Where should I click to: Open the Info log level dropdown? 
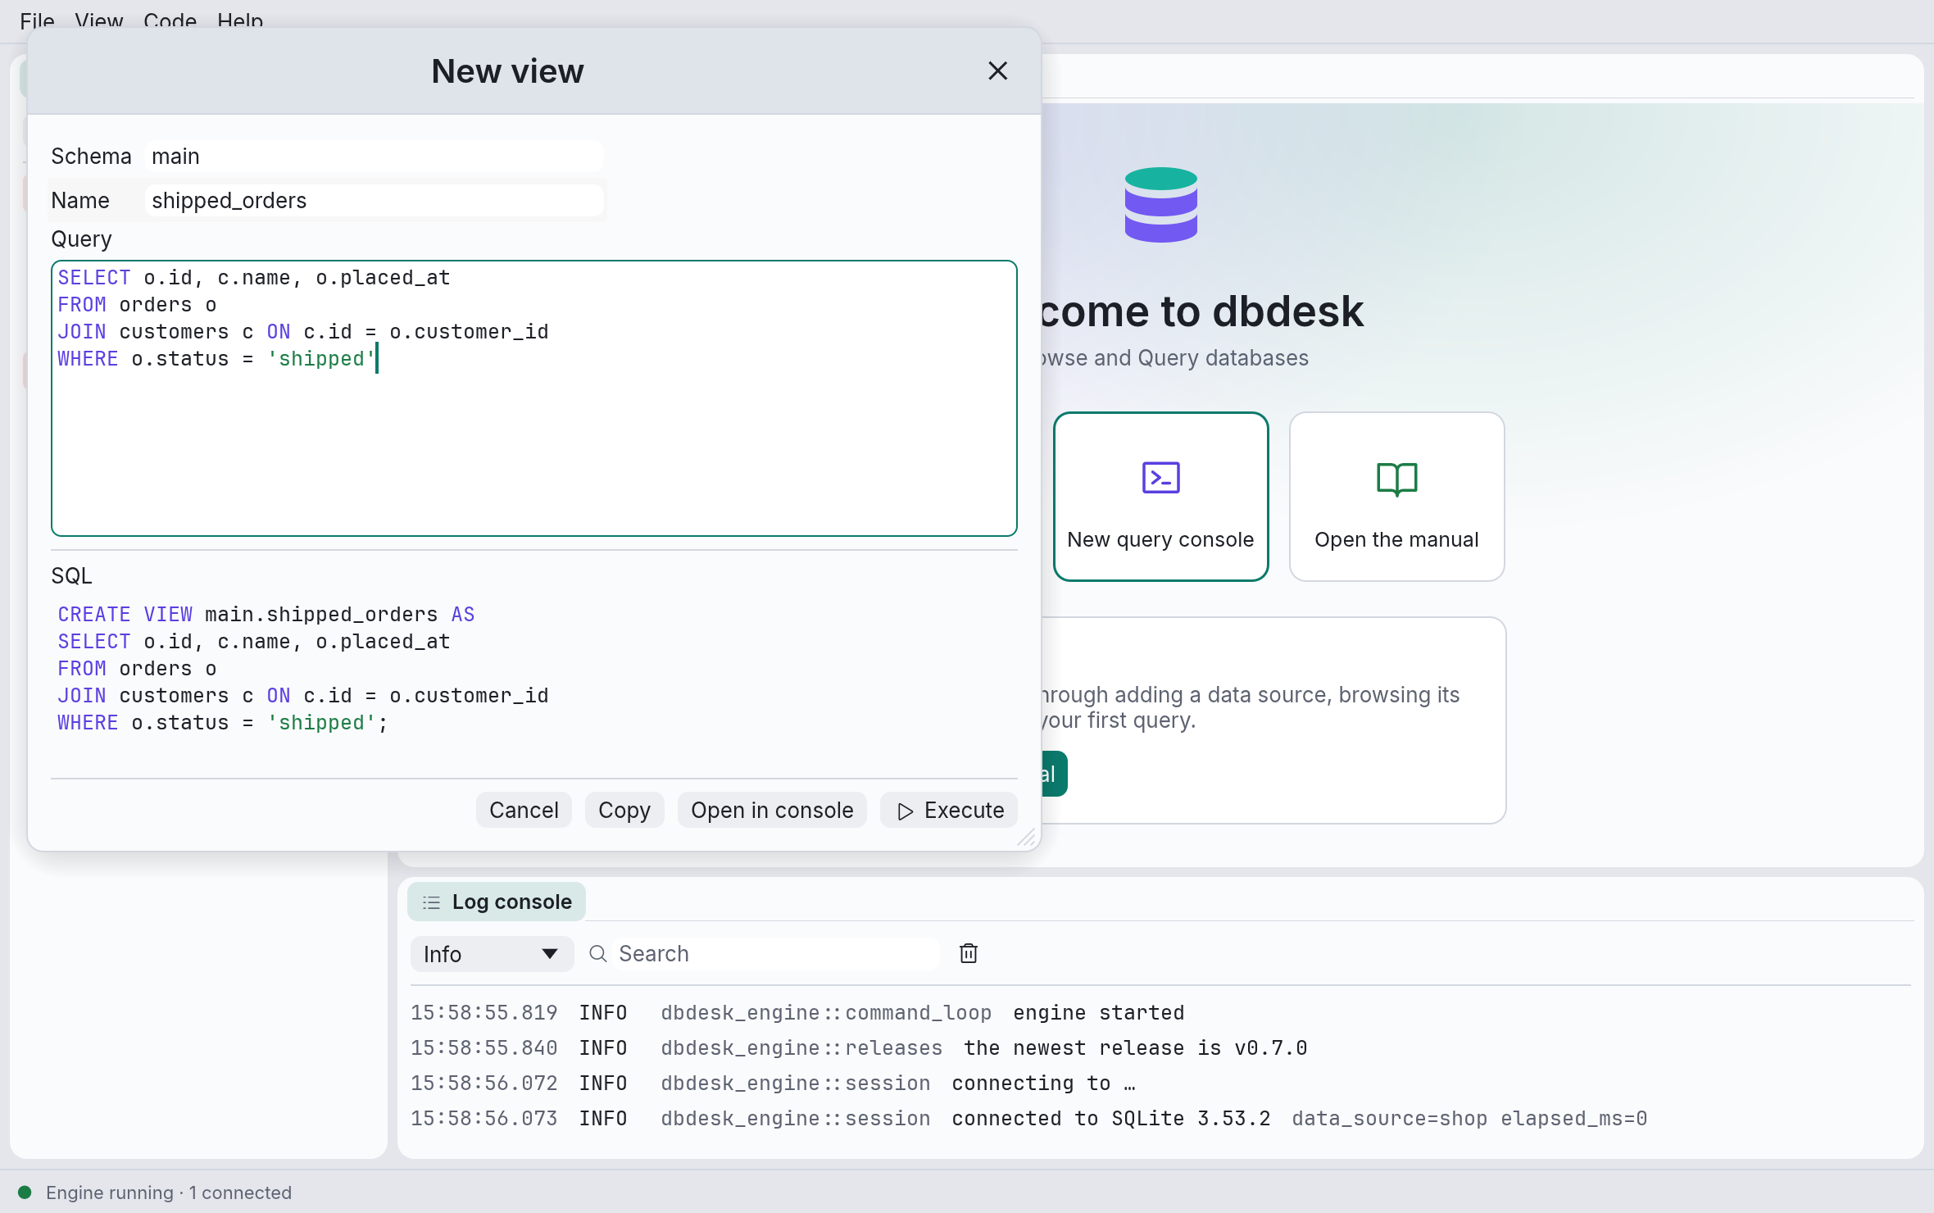(x=492, y=954)
